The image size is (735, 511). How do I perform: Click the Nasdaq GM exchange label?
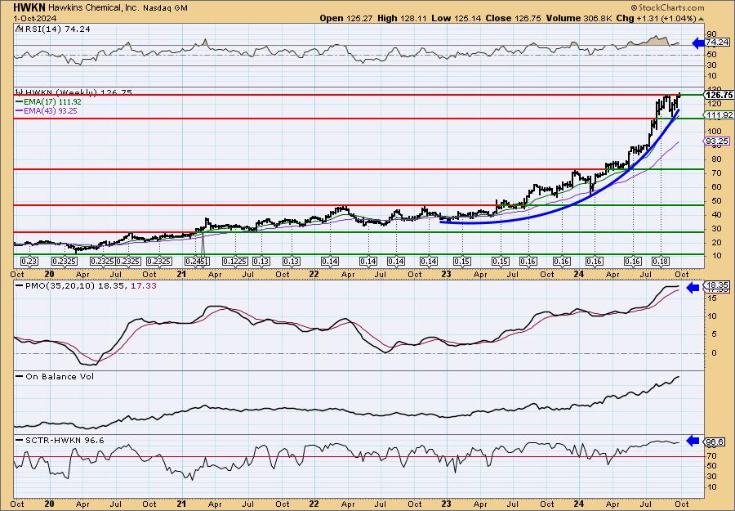click(x=166, y=8)
